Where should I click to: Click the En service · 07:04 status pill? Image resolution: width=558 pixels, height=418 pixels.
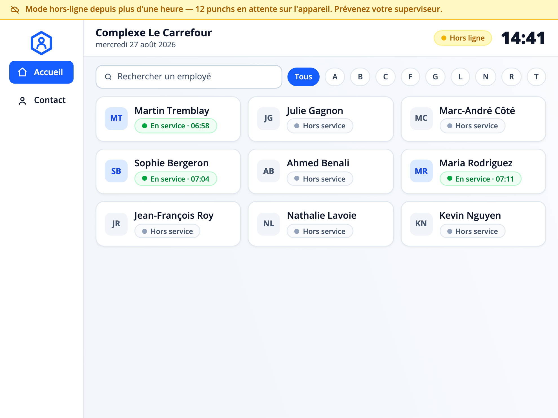pyautogui.click(x=176, y=179)
